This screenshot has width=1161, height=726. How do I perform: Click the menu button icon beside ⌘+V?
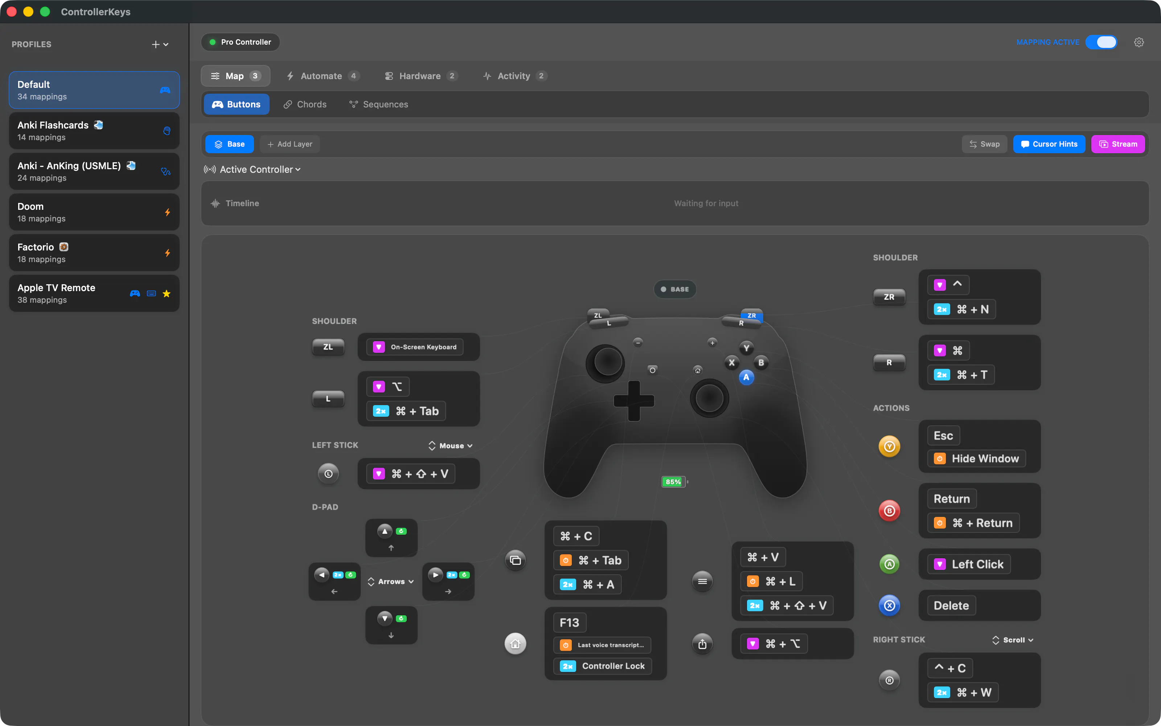[x=702, y=582]
